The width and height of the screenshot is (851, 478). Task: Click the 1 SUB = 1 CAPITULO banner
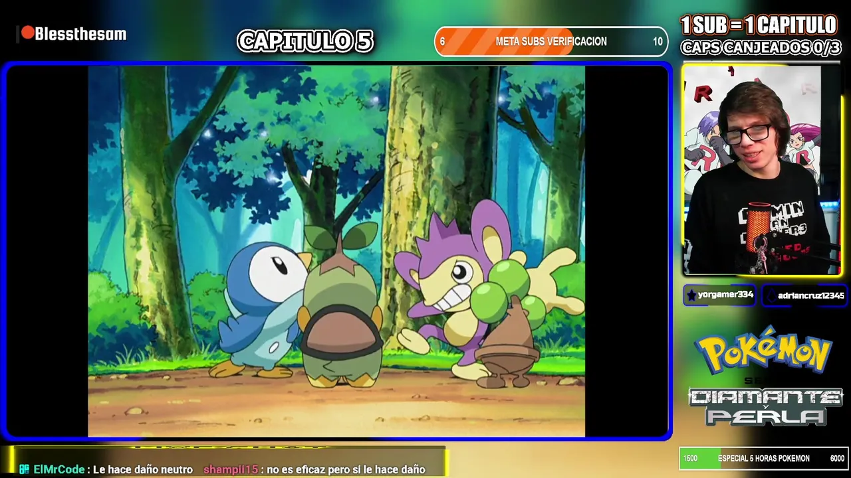click(x=759, y=26)
